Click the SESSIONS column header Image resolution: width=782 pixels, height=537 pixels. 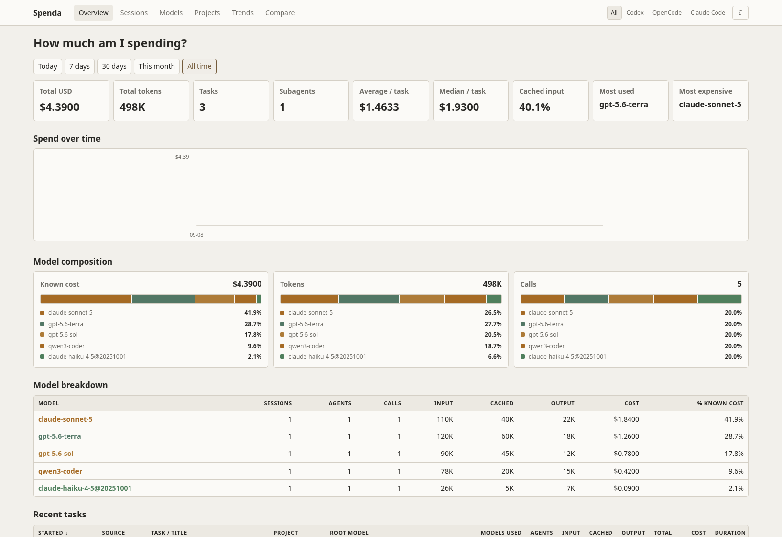coord(278,403)
